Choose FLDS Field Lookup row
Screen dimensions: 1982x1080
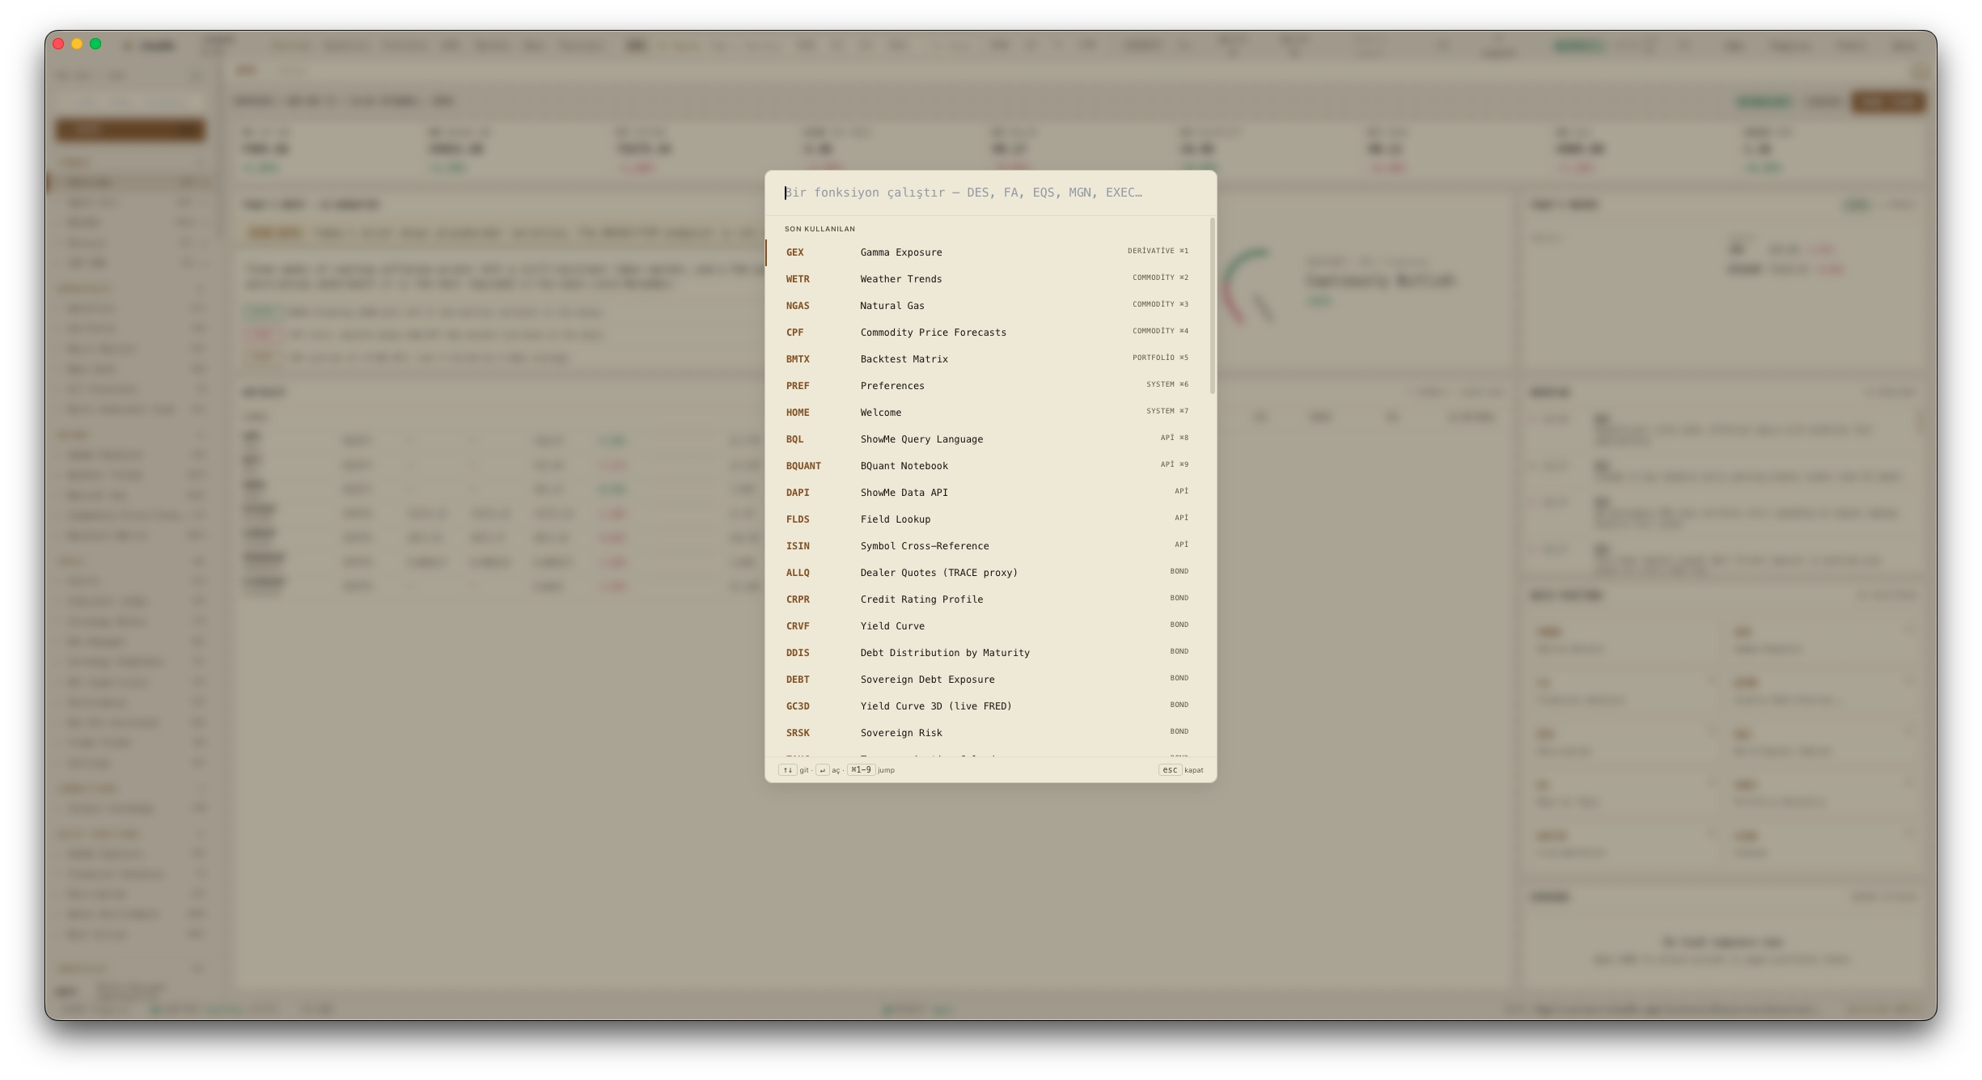click(987, 519)
